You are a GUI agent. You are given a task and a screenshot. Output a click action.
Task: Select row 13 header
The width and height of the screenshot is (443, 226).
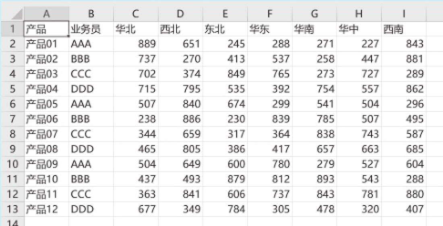pyautogui.click(x=12, y=209)
